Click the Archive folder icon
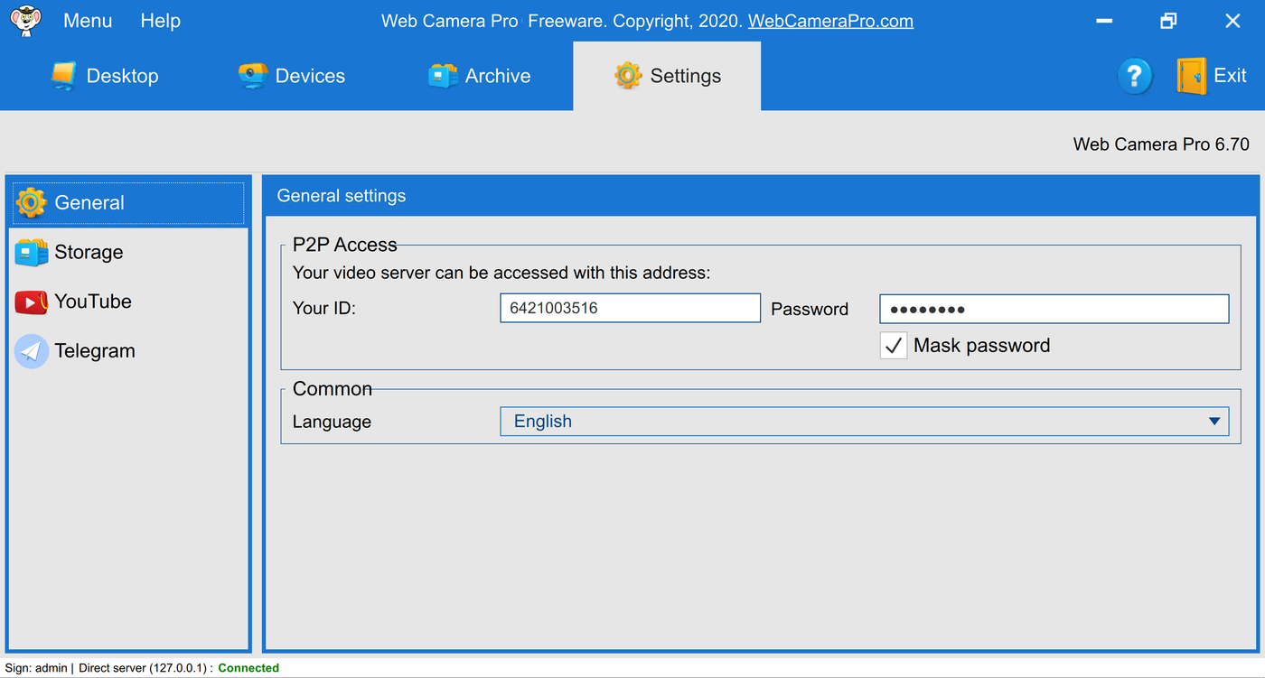The width and height of the screenshot is (1265, 678). pyautogui.click(x=442, y=76)
